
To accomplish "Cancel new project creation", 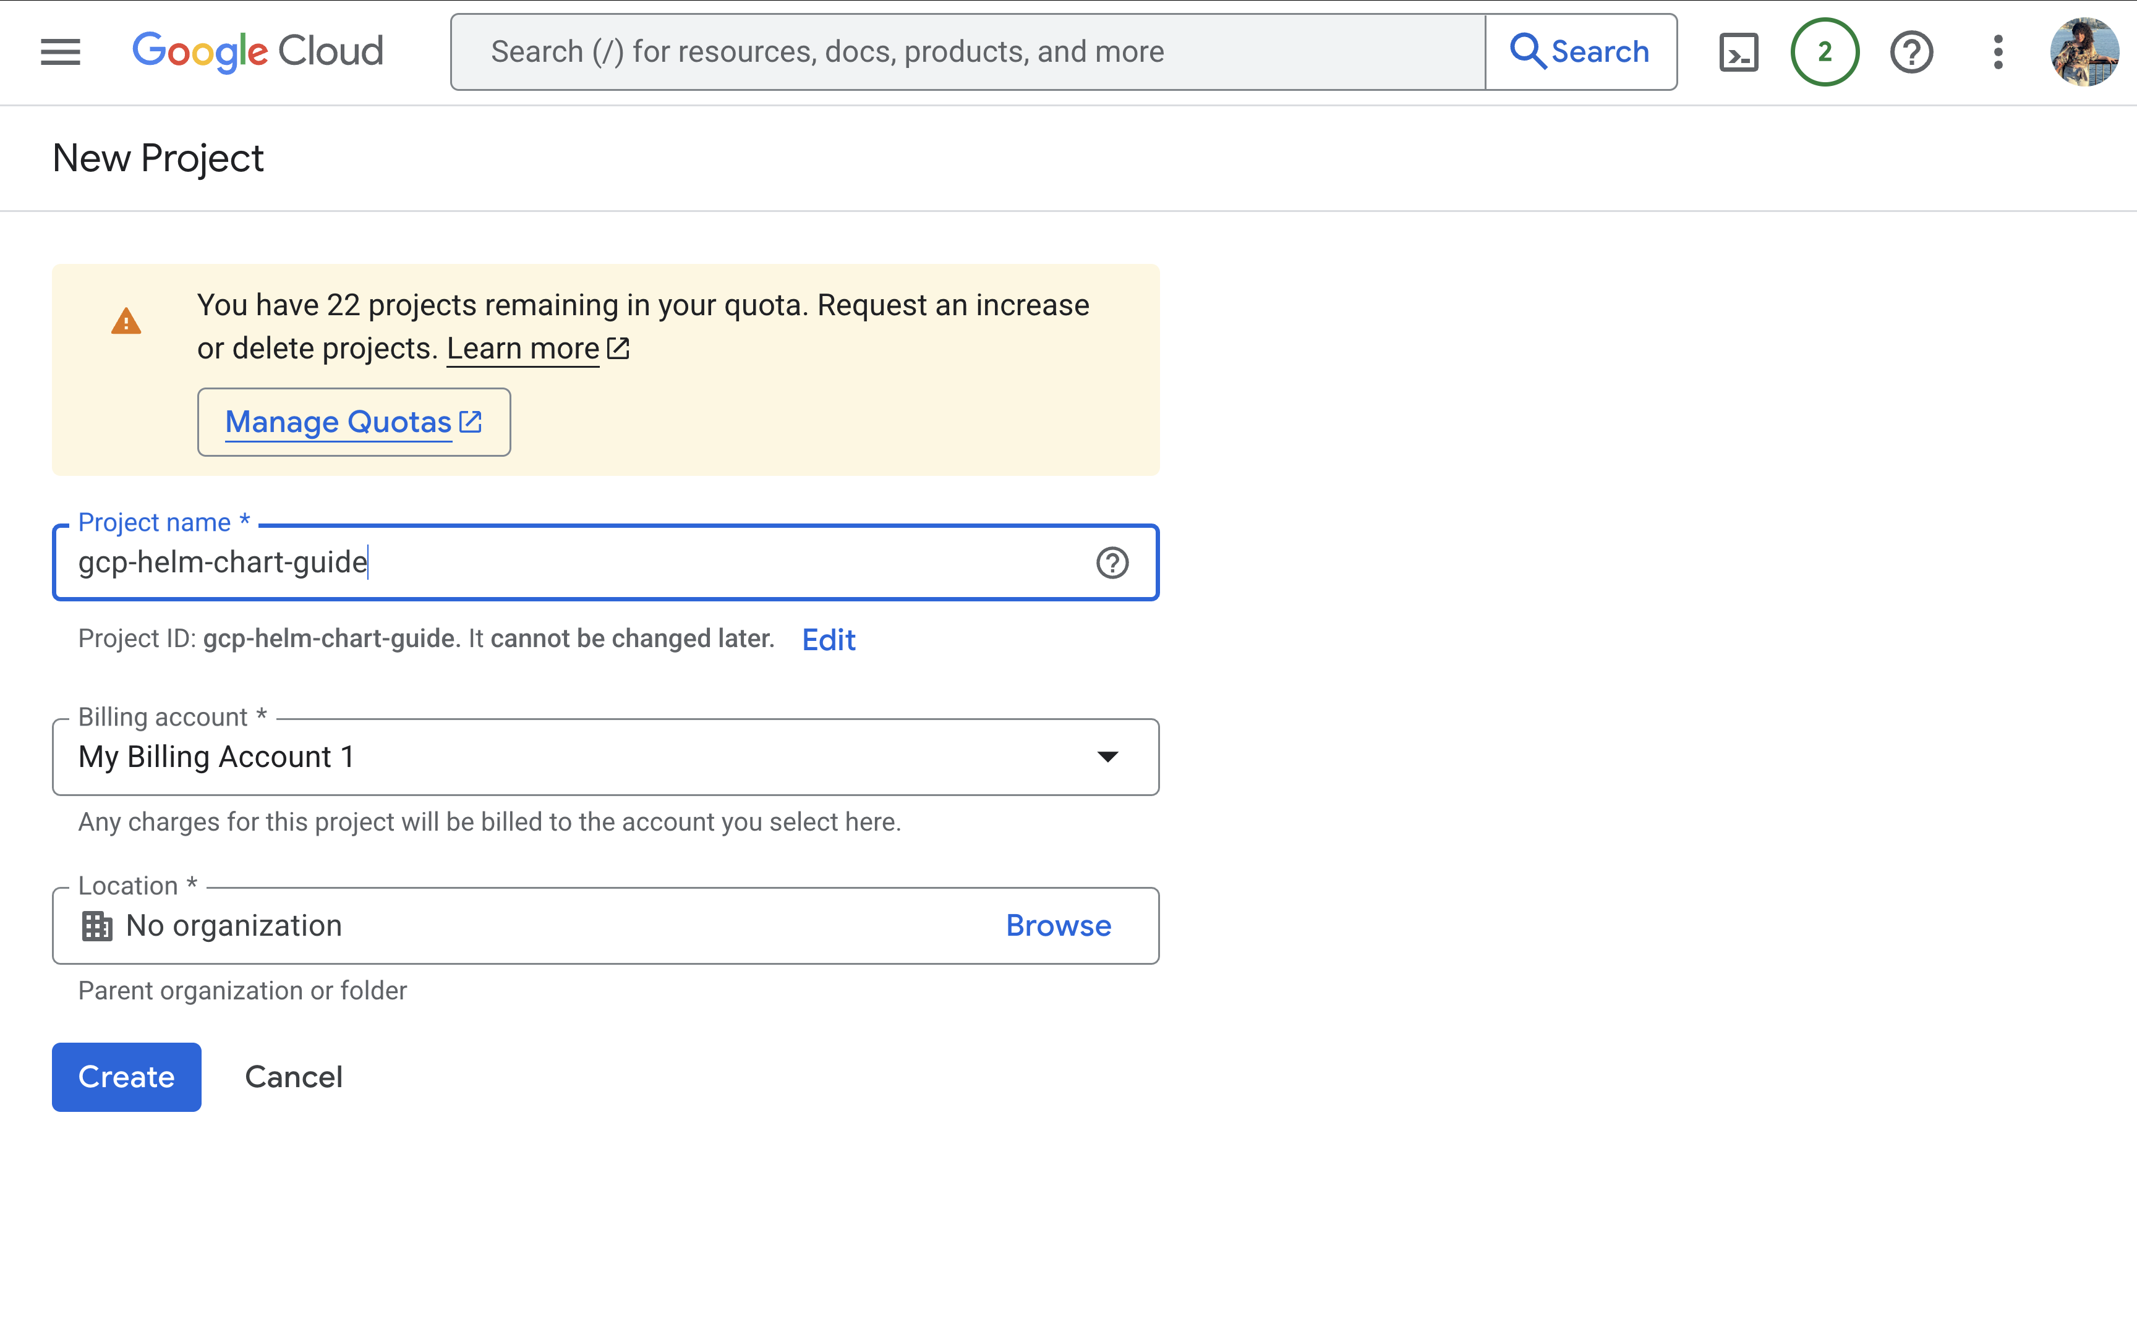I will click(293, 1076).
